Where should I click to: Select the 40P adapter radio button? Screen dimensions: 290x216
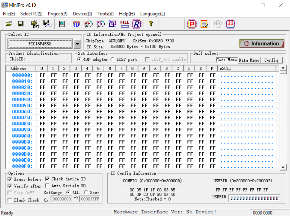coord(79,59)
